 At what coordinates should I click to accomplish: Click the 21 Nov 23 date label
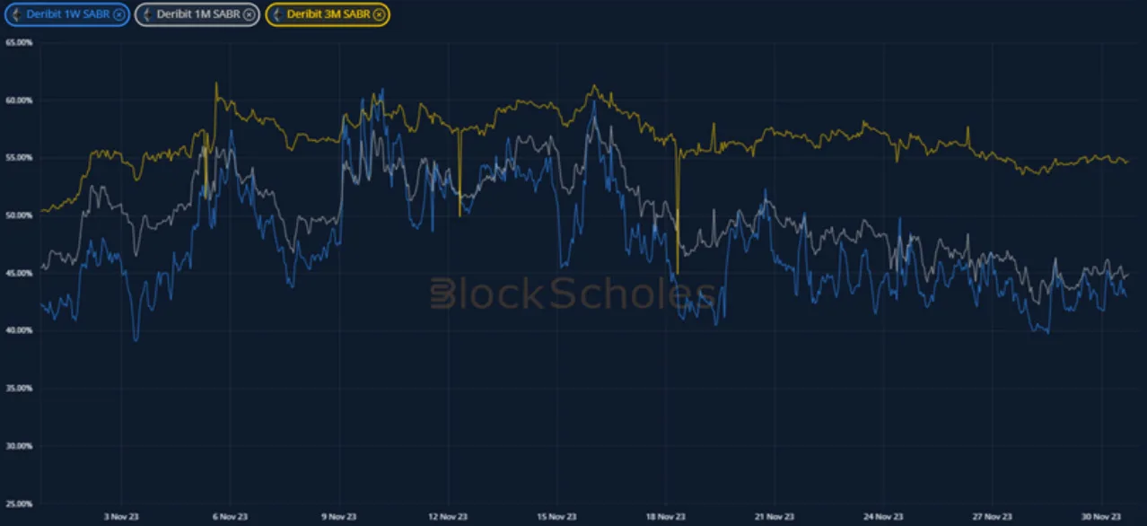tap(775, 516)
